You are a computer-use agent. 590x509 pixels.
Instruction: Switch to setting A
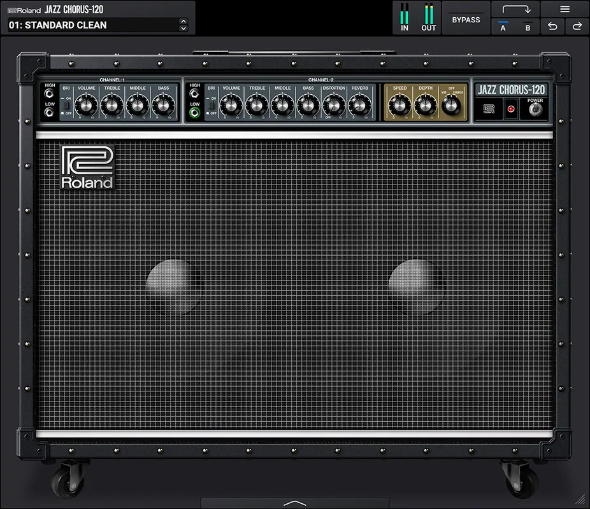tap(503, 27)
